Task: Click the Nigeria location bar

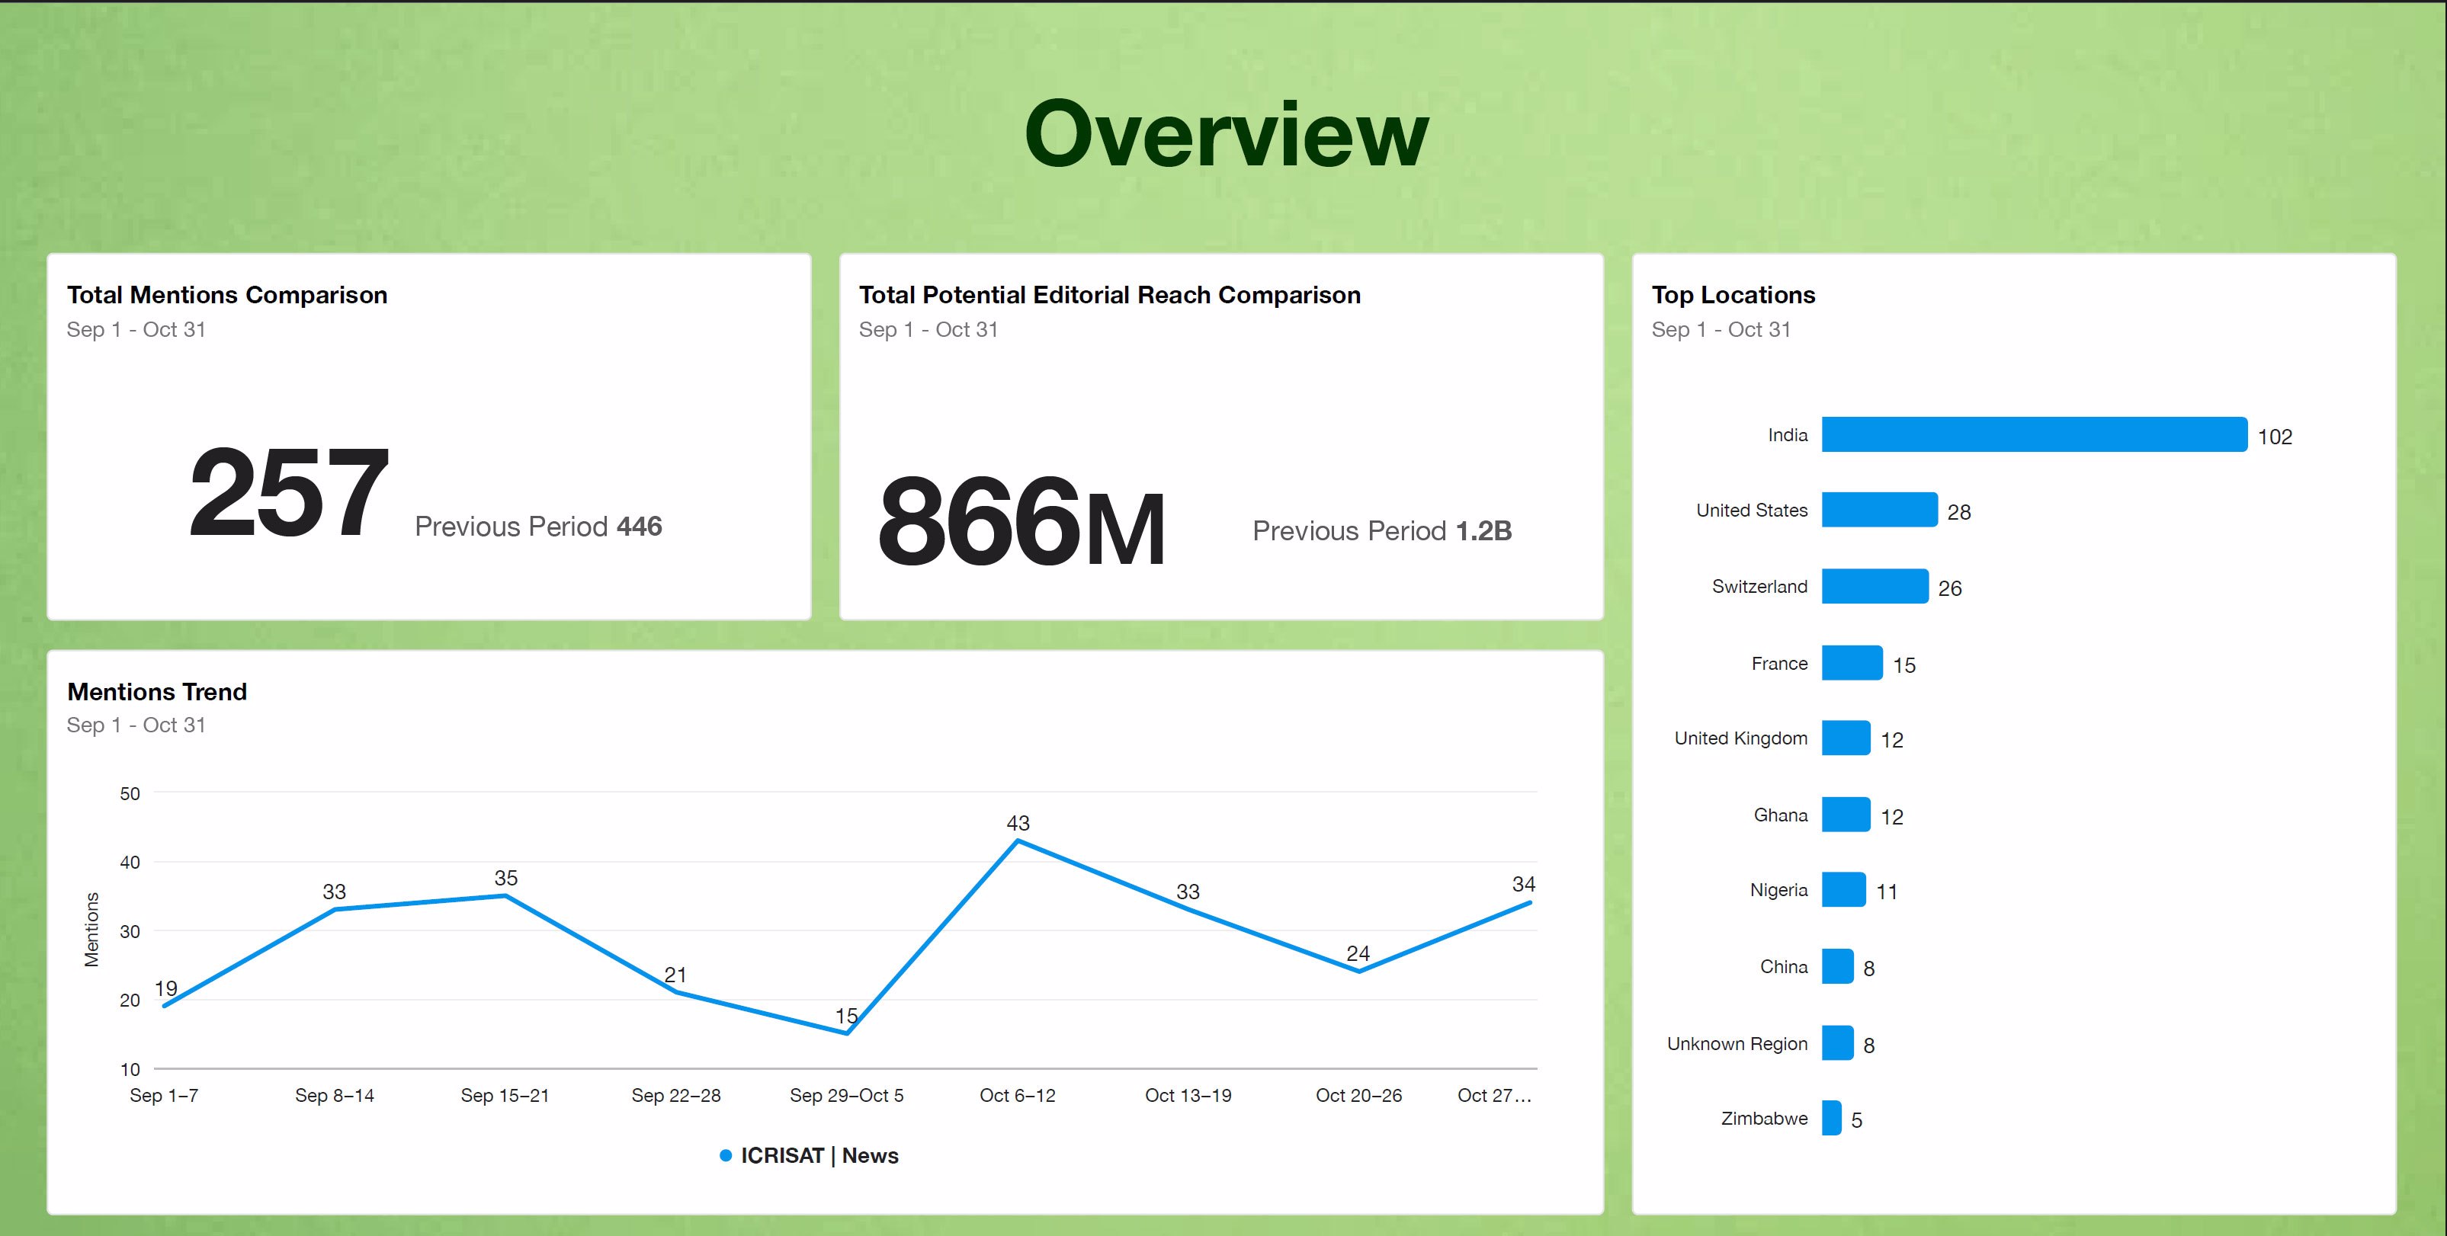Action: (x=1844, y=889)
